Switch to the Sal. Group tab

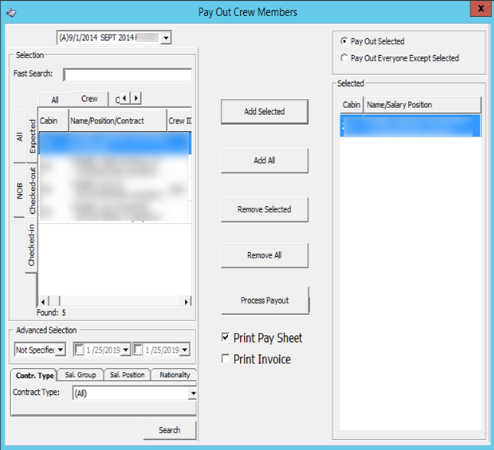point(81,375)
